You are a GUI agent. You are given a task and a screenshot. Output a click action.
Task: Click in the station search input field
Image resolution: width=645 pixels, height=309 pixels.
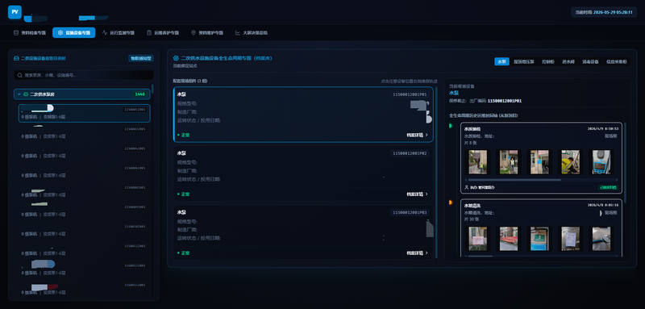pyautogui.click(x=84, y=75)
